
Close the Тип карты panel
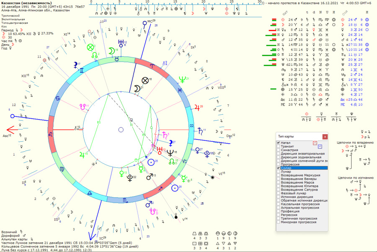pos(325,137)
